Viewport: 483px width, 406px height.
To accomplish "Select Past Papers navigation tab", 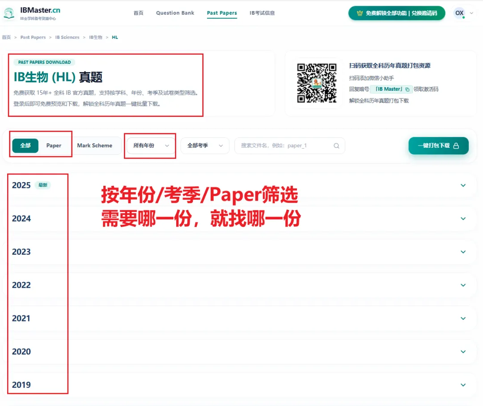I will pyautogui.click(x=222, y=13).
